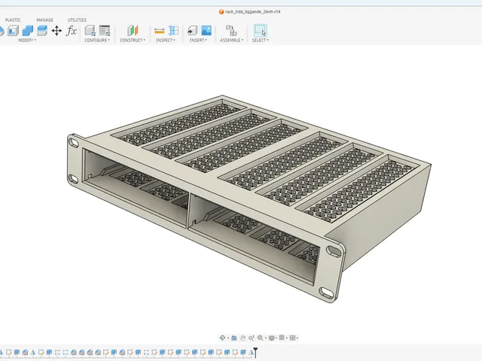The height and width of the screenshot is (361, 482).
Task: Click the Assemble joint icon
Action: pos(231,31)
